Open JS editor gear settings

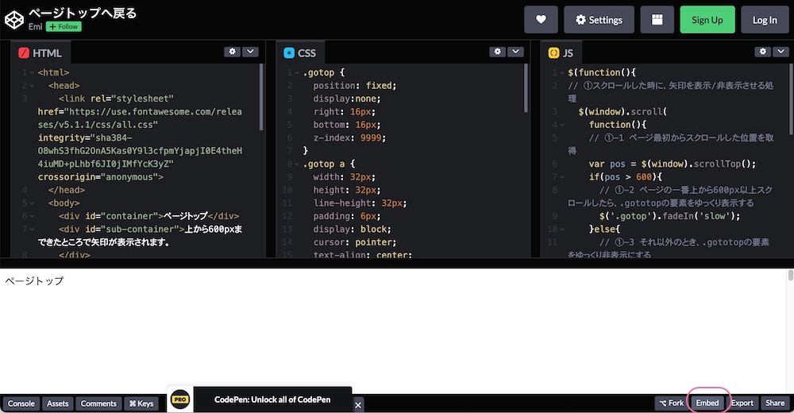point(762,52)
